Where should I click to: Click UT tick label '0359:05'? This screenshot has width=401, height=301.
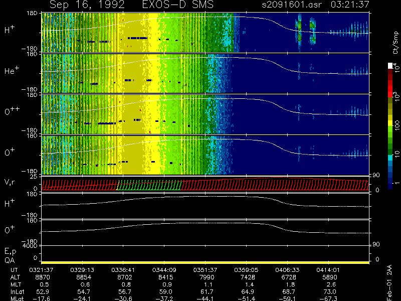[x=246, y=270]
